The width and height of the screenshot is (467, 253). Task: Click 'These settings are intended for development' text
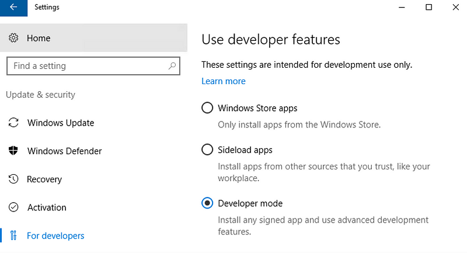pos(307,65)
